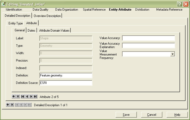Image resolution: width=190 pixels, height=120 pixels.
Task: Delete the current attribute with X icon
Action: pos(18,96)
